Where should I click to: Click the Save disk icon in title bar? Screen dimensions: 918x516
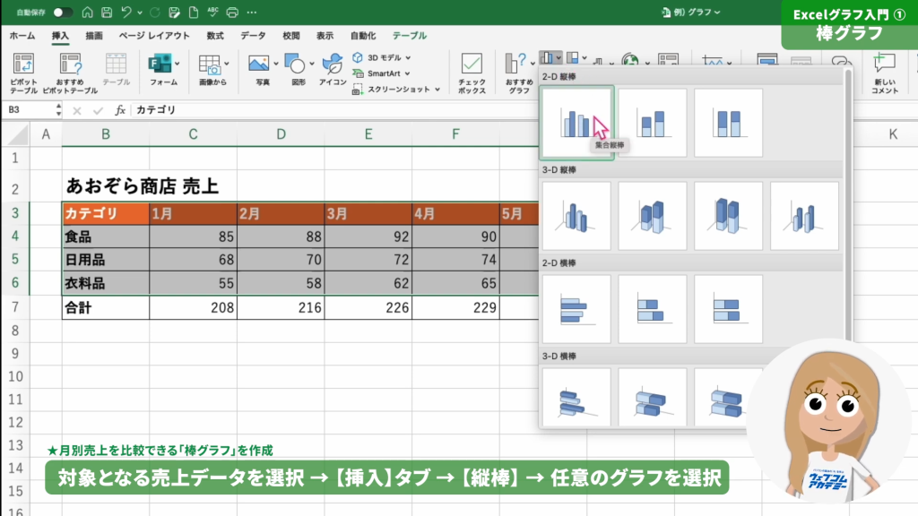point(107,13)
